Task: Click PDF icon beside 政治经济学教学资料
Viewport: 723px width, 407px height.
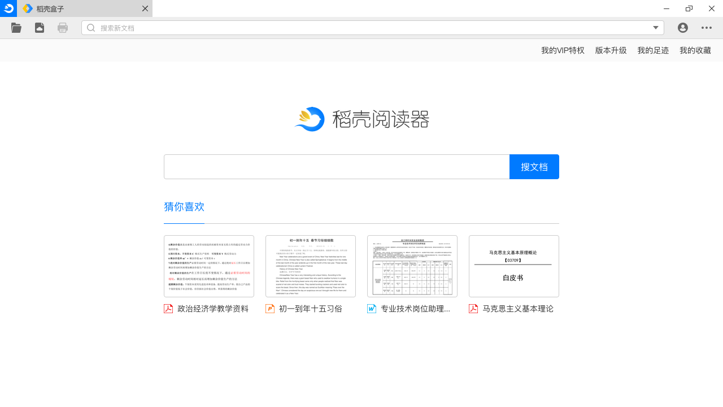Action: coord(168,309)
